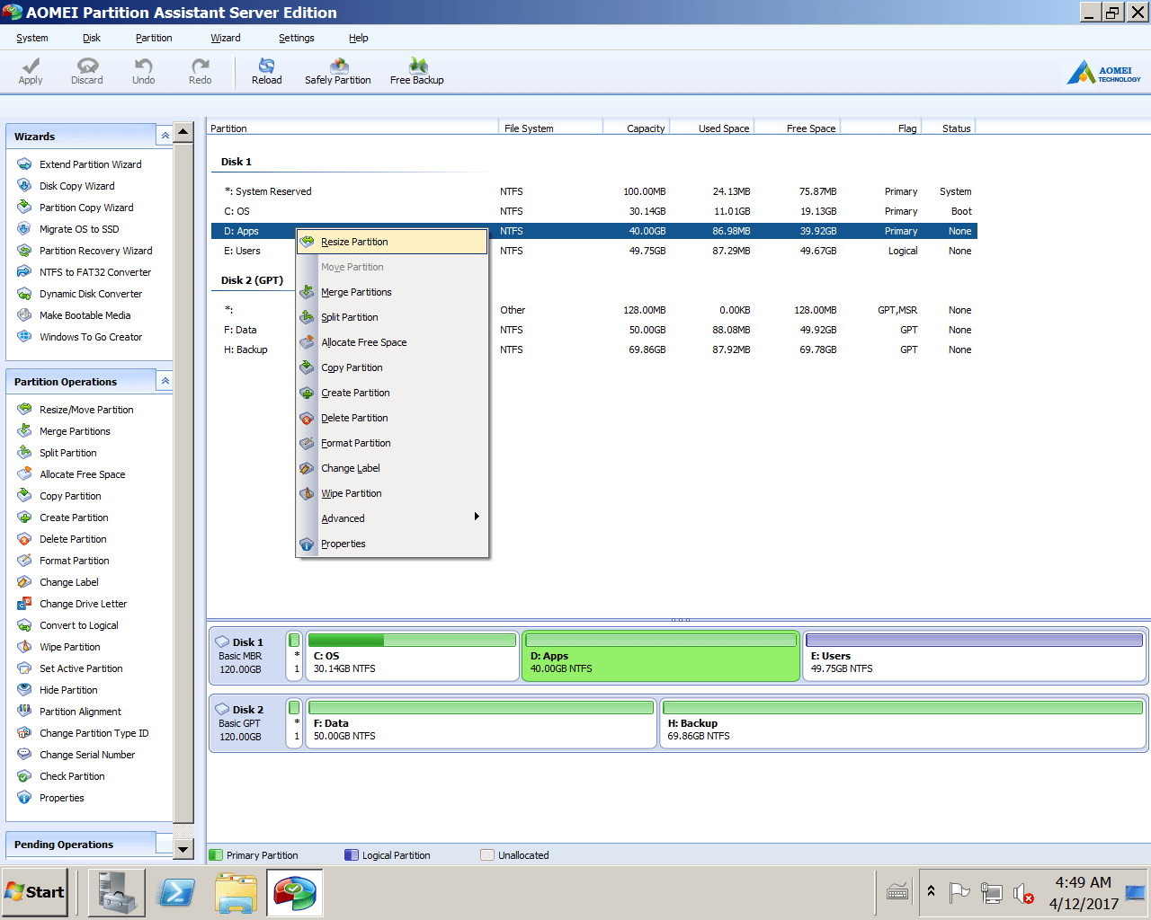
Task: Click the volume icon in system tray
Action: click(x=1023, y=893)
